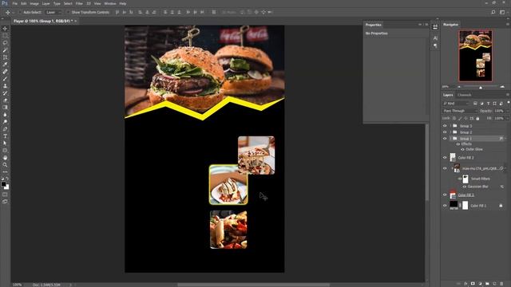
Task: Filter layers by type (T) icon
Action: pyautogui.click(x=488, y=104)
